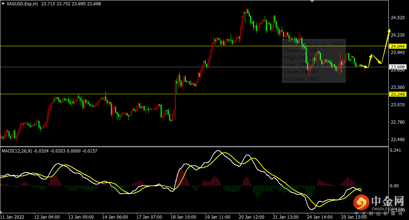
Task: Click the current price label 23.698
Action: tap(398, 67)
